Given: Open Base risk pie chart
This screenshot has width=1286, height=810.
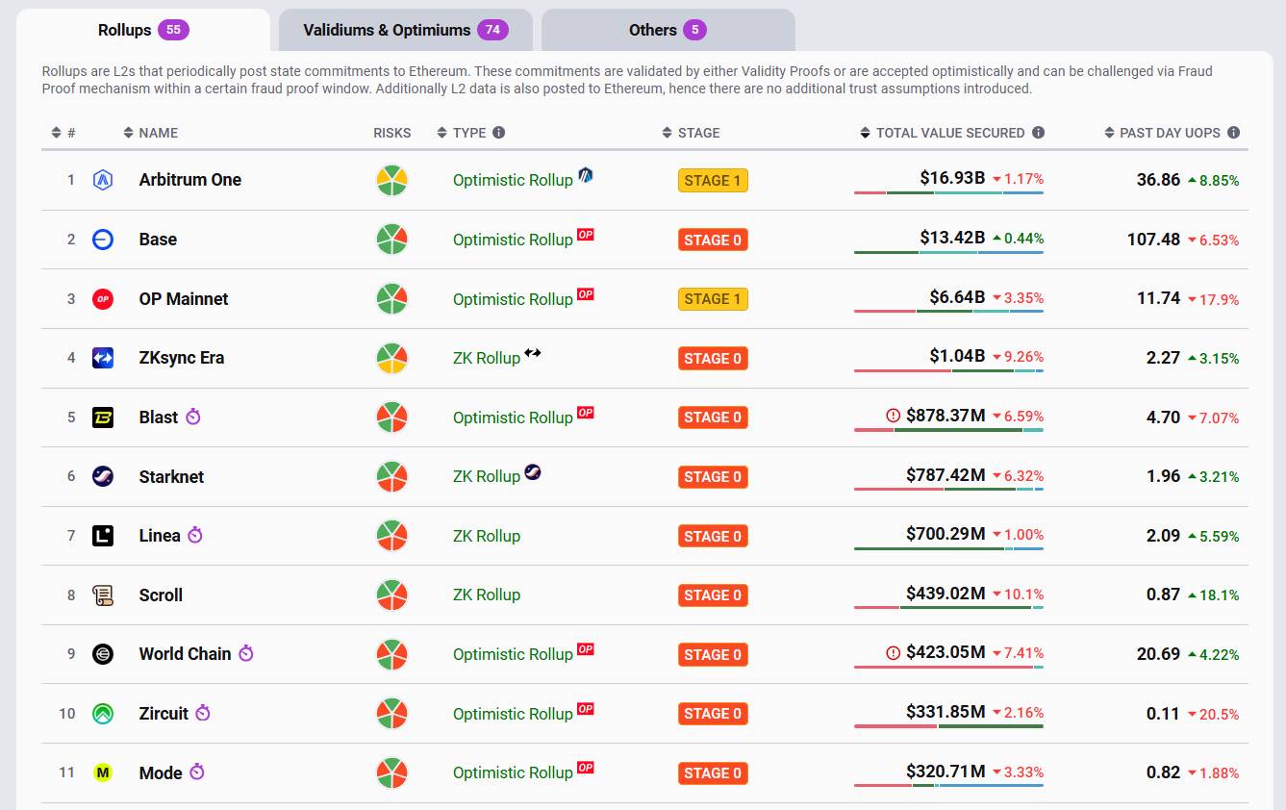Looking at the screenshot, I should pos(391,240).
